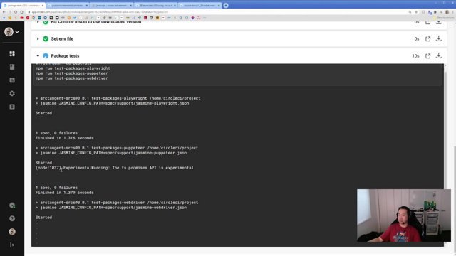Download the Set env file step output
This screenshot has height=256, width=456.
coord(439,38)
